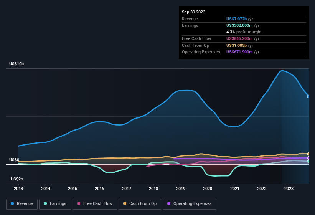Click the -US$2b y-axis label
315x215 pixels.
click(x=16, y=179)
